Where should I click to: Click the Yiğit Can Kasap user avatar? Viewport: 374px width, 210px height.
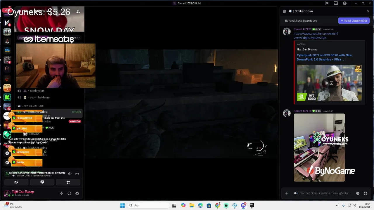click(x=7, y=193)
